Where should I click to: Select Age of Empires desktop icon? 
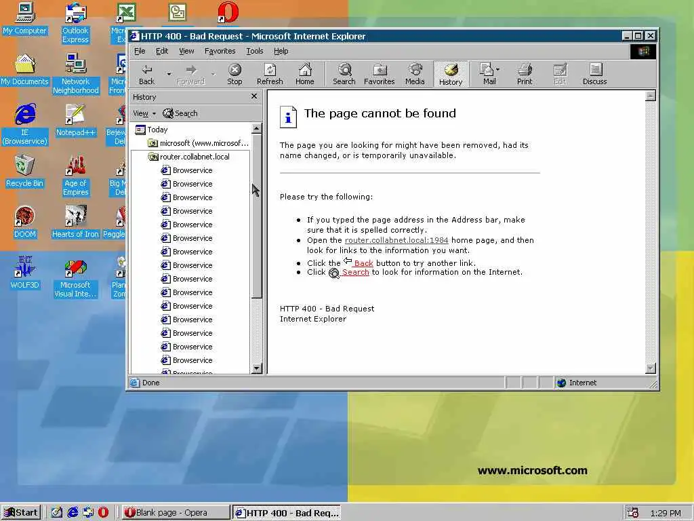point(75,176)
